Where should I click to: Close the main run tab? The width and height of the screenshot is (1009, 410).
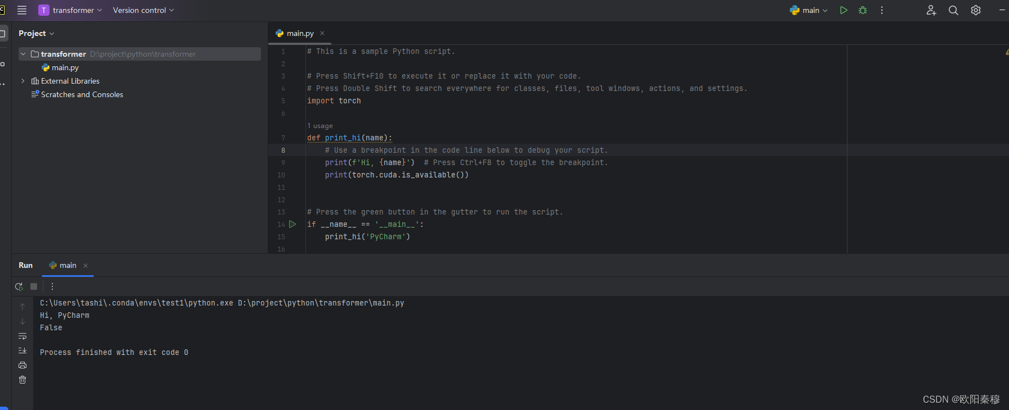click(x=85, y=266)
